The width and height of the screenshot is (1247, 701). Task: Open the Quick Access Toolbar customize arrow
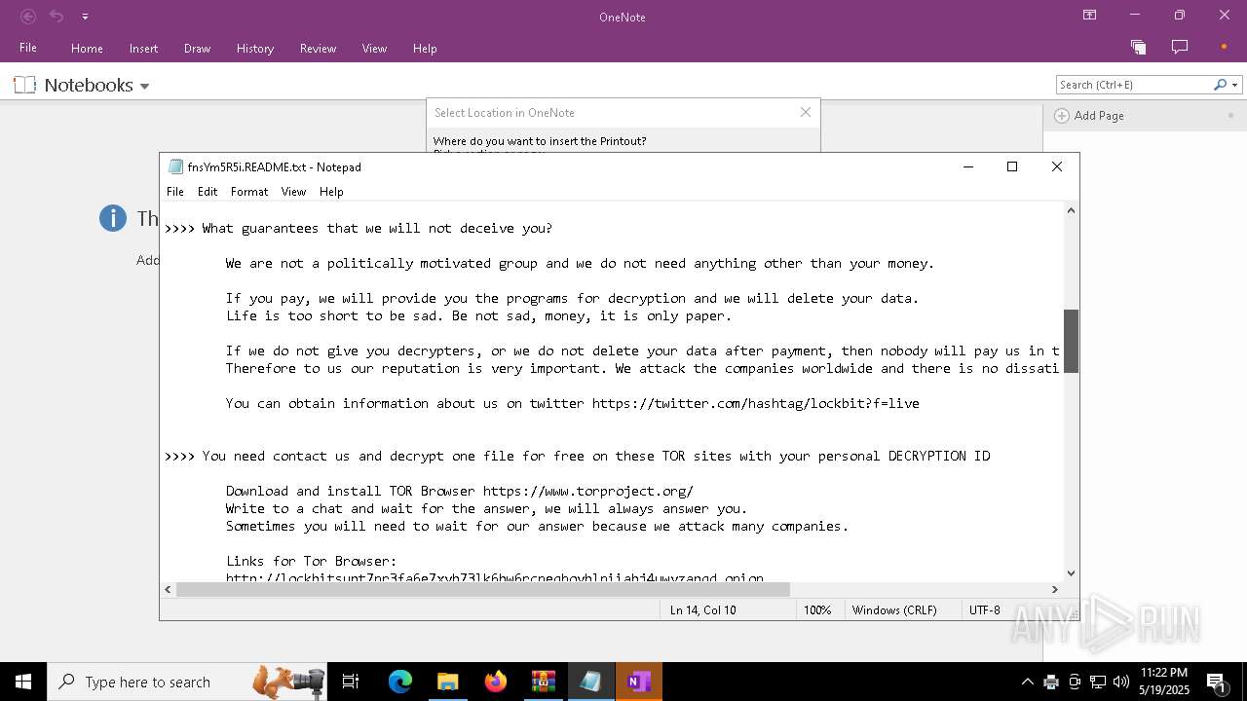coord(85,17)
